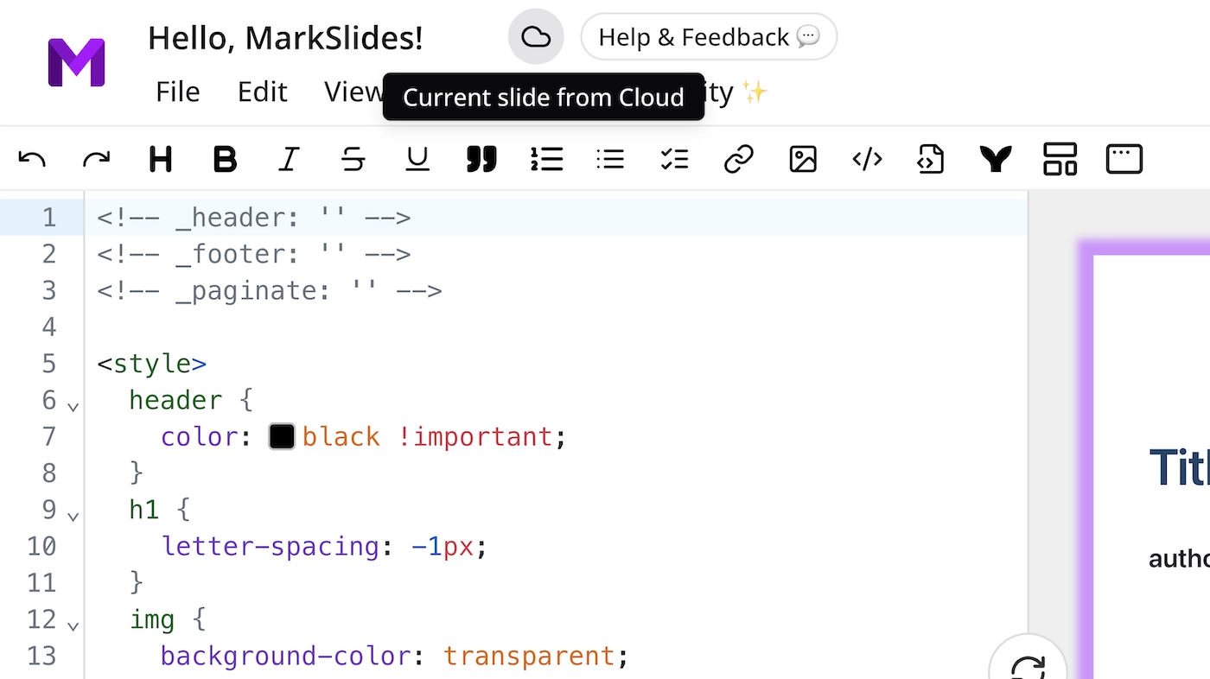Click the Undo arrow icon
Screen dimensions: 1210x679
(32, 159)
